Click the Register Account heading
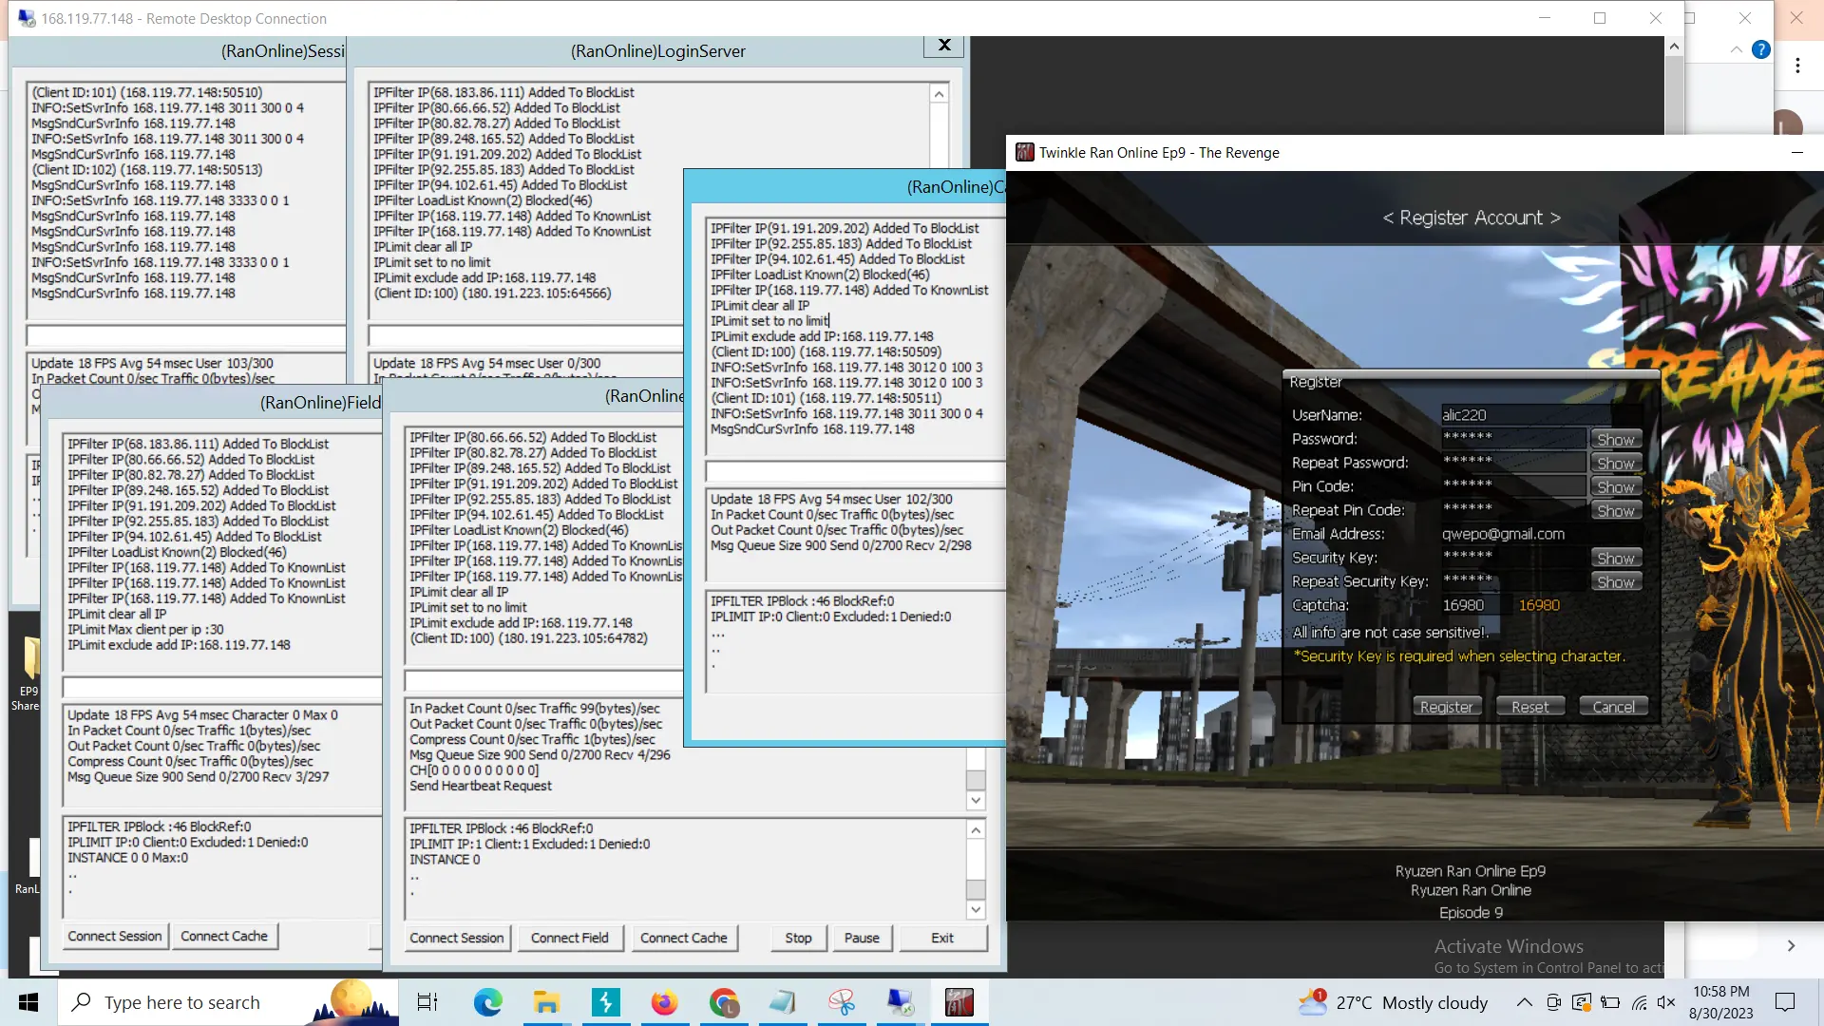This screenshot has width=1824, height=1026. [1471, 218]
